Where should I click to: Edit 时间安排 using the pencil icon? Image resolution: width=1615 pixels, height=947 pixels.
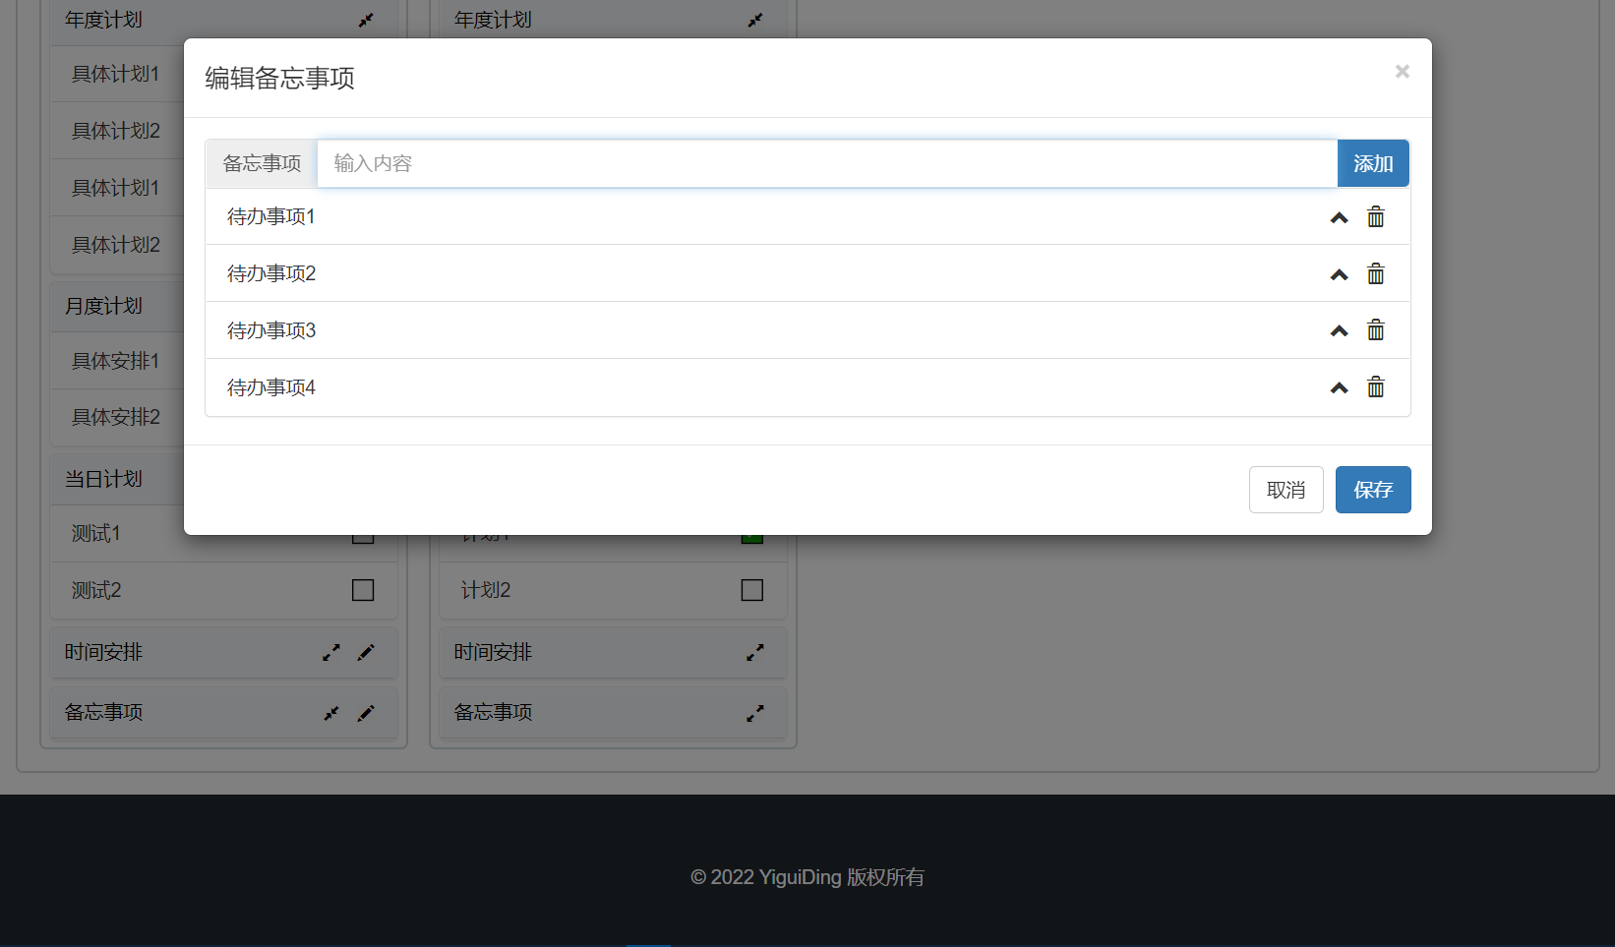tap(366, 653)
